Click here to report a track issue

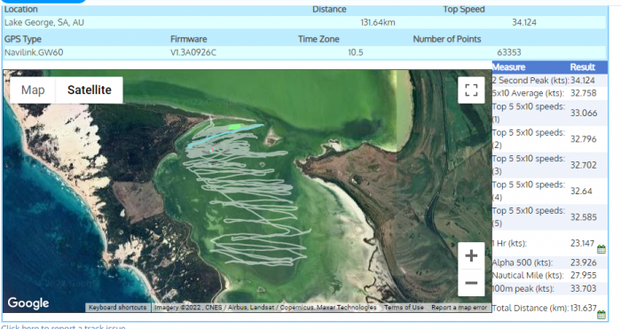pyautogui.click(x=63, y=327)
